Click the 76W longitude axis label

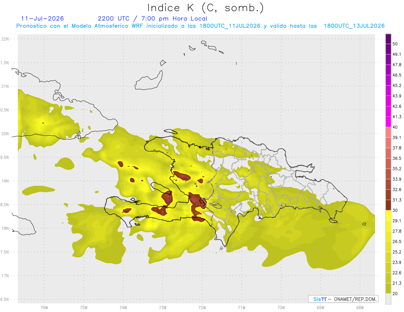point(44,308)
